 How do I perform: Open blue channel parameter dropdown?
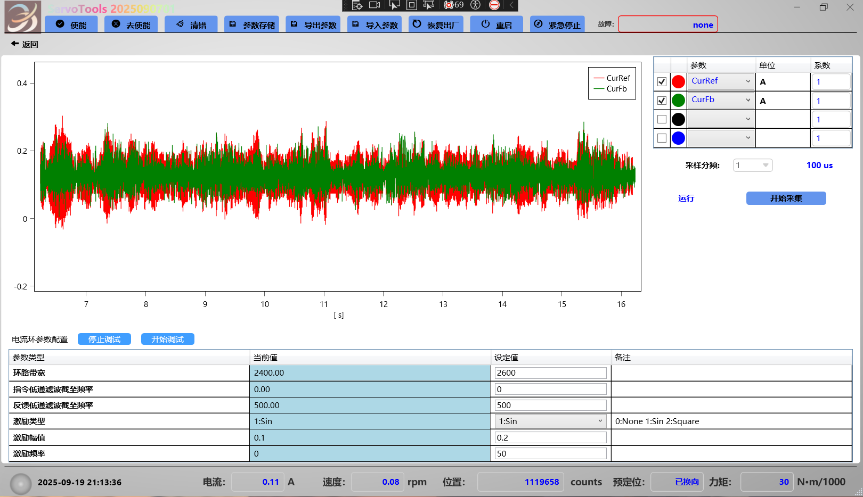(x=721, y=138)
